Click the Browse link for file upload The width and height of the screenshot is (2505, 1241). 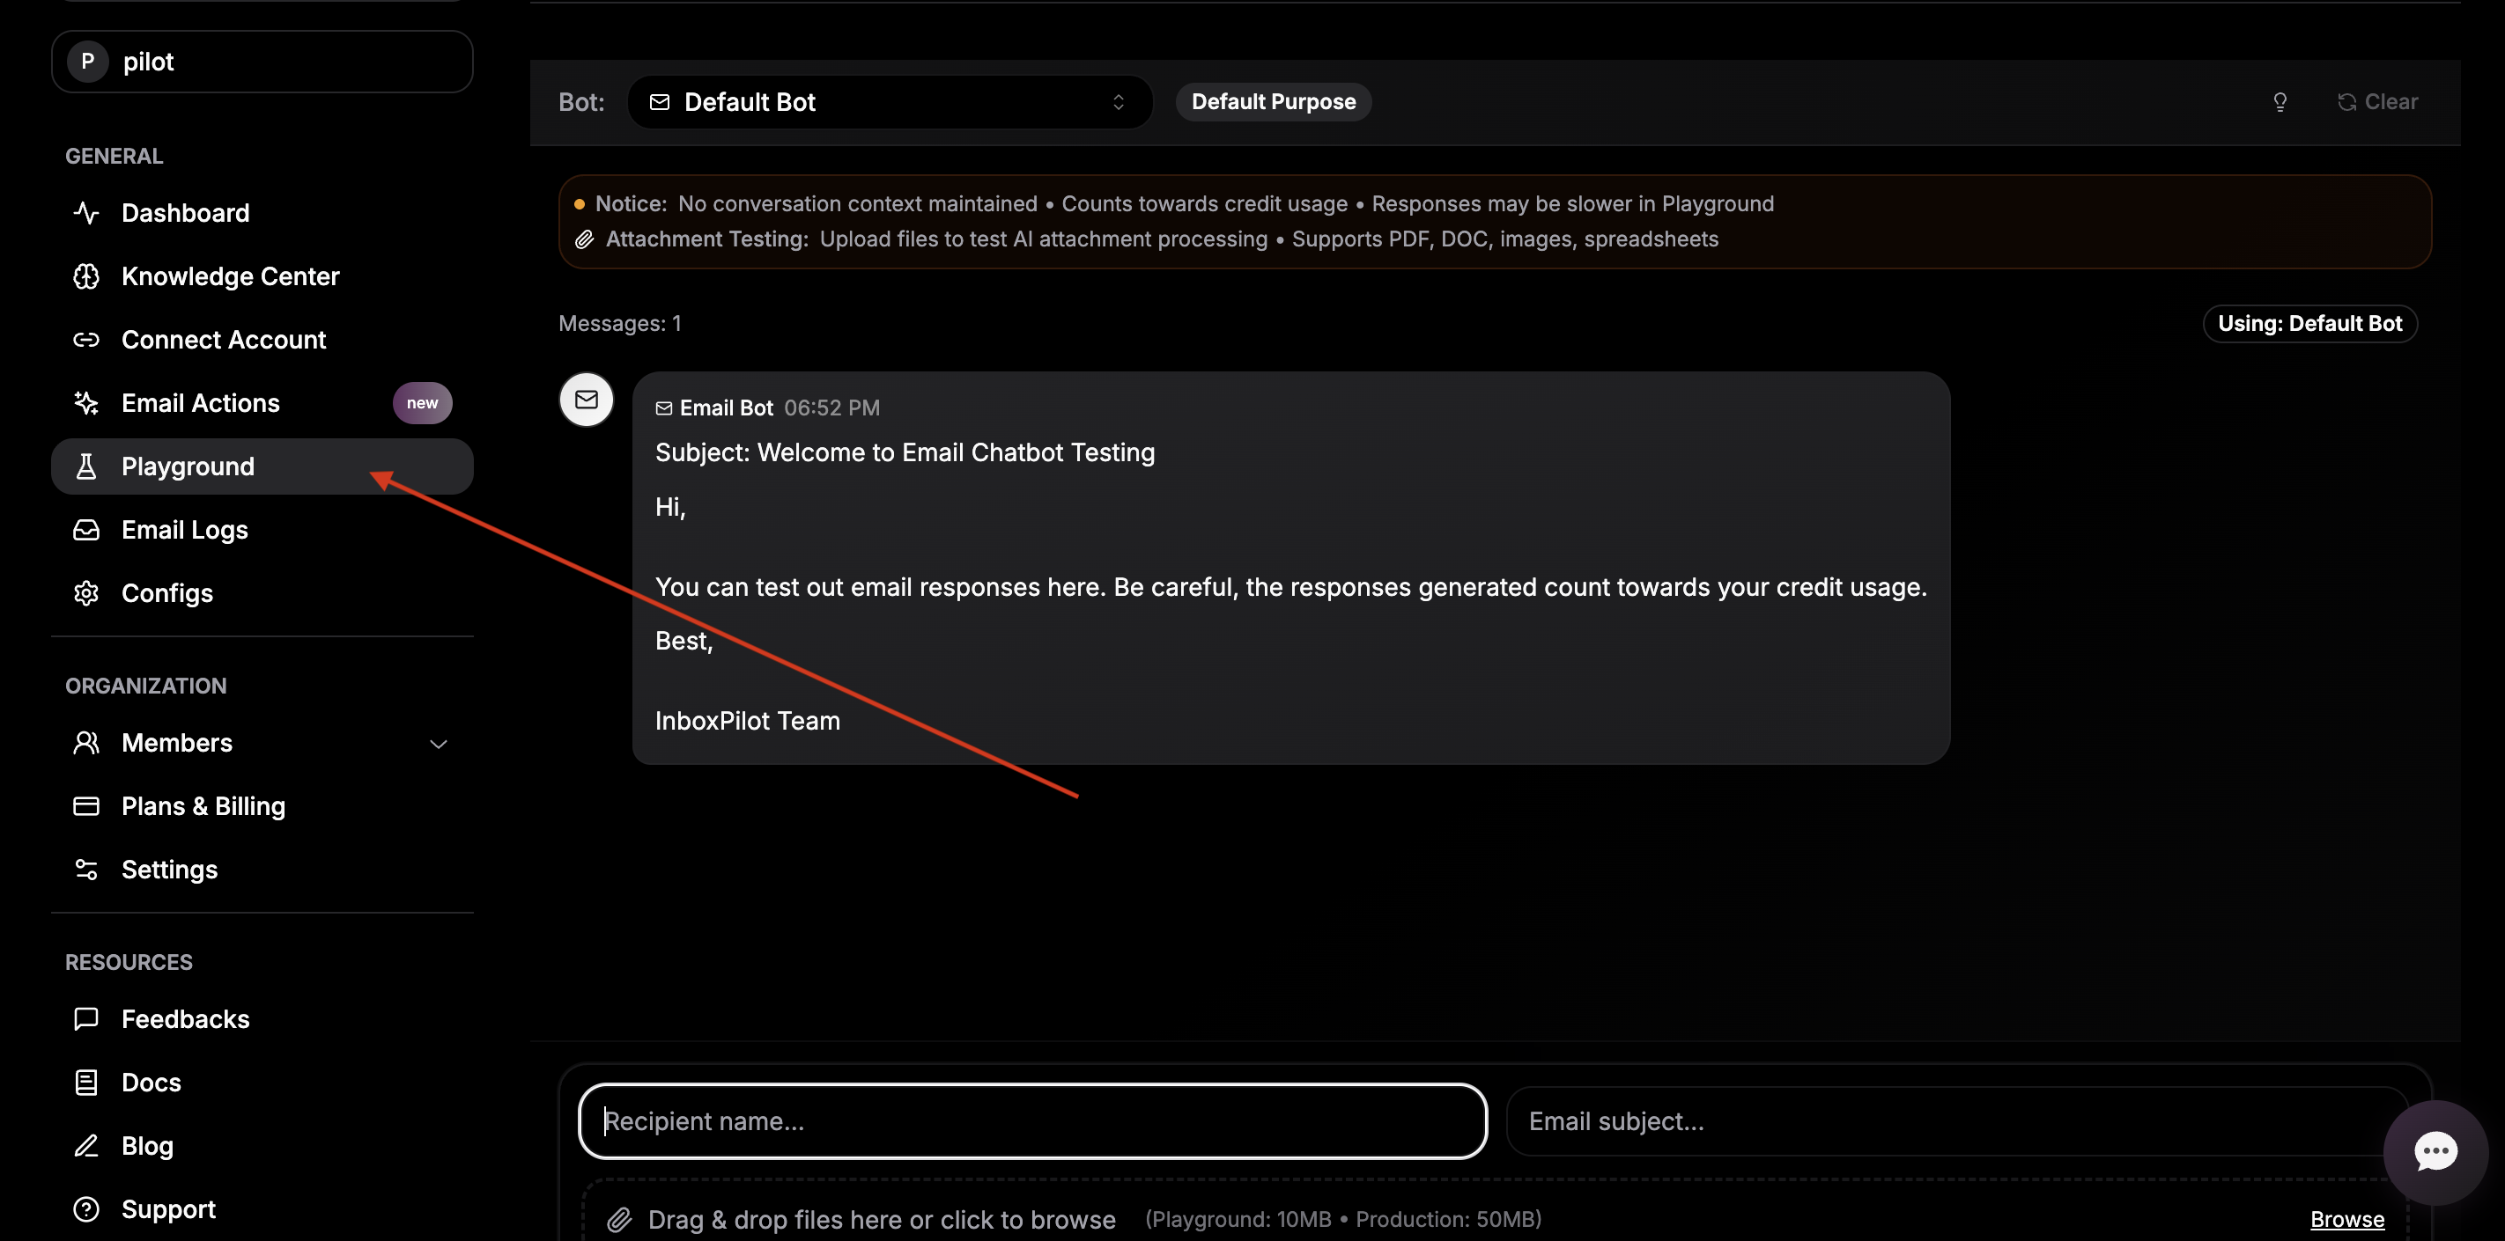(2346, 1220)
